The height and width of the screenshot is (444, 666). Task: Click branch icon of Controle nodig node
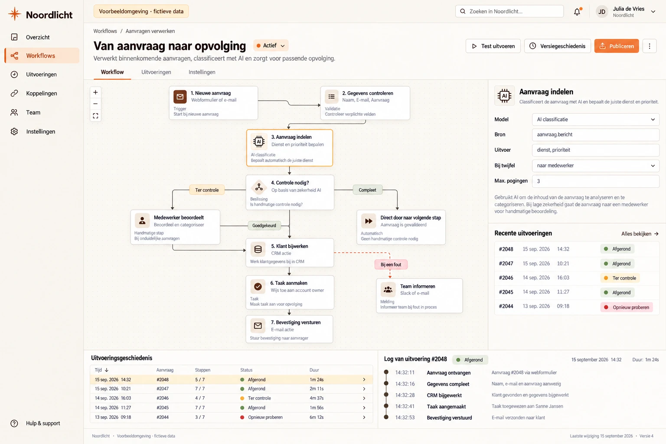coord(259,187)
